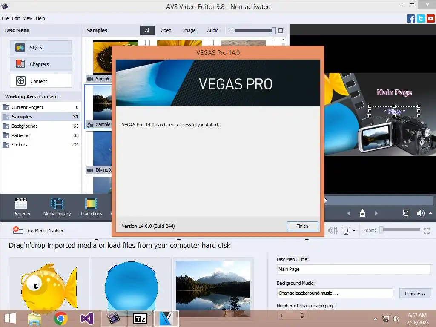
Task: Go to previous menu page arrow
Action: (x=349, y=213)
